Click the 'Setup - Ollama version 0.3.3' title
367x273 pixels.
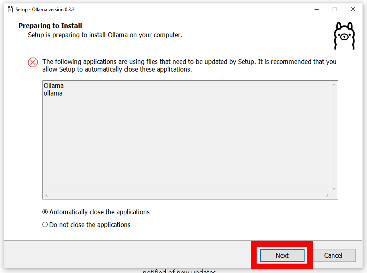click(45, 9)
